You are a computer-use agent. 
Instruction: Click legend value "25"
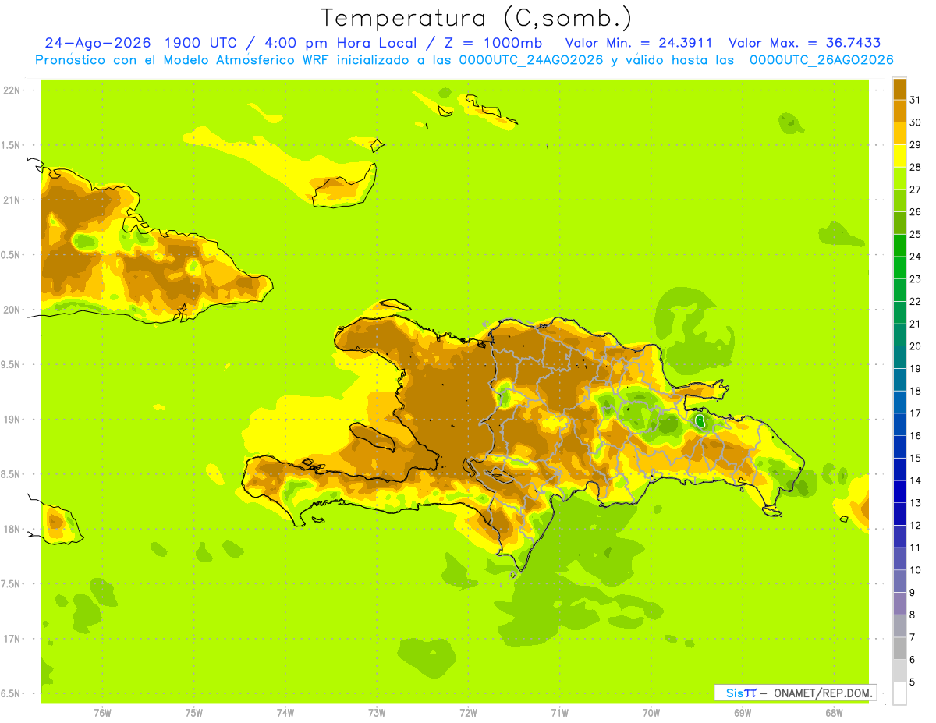click(x=916, y=234)
